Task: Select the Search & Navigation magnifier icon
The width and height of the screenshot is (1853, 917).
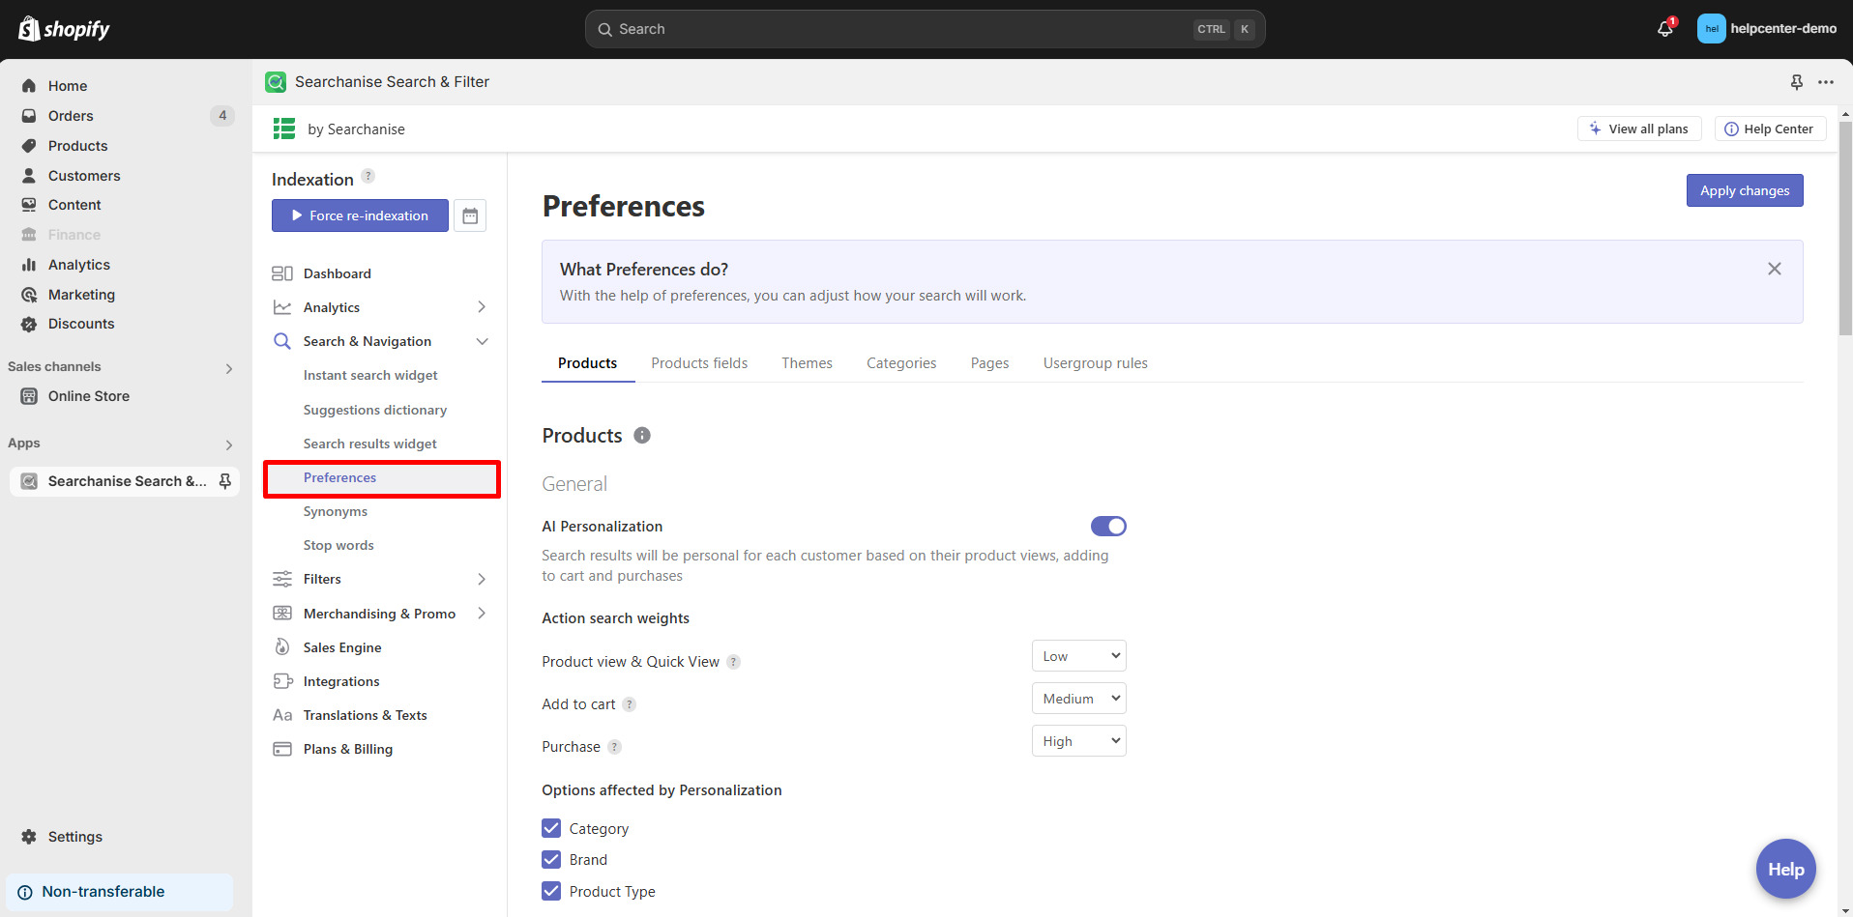Action: pyautogui.click(x=281, y=341)
